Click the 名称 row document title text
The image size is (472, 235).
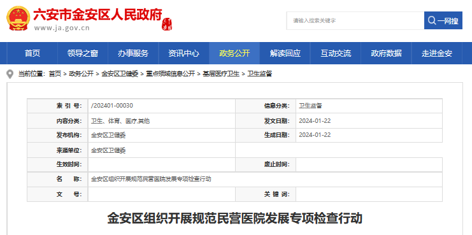(151, 179)
